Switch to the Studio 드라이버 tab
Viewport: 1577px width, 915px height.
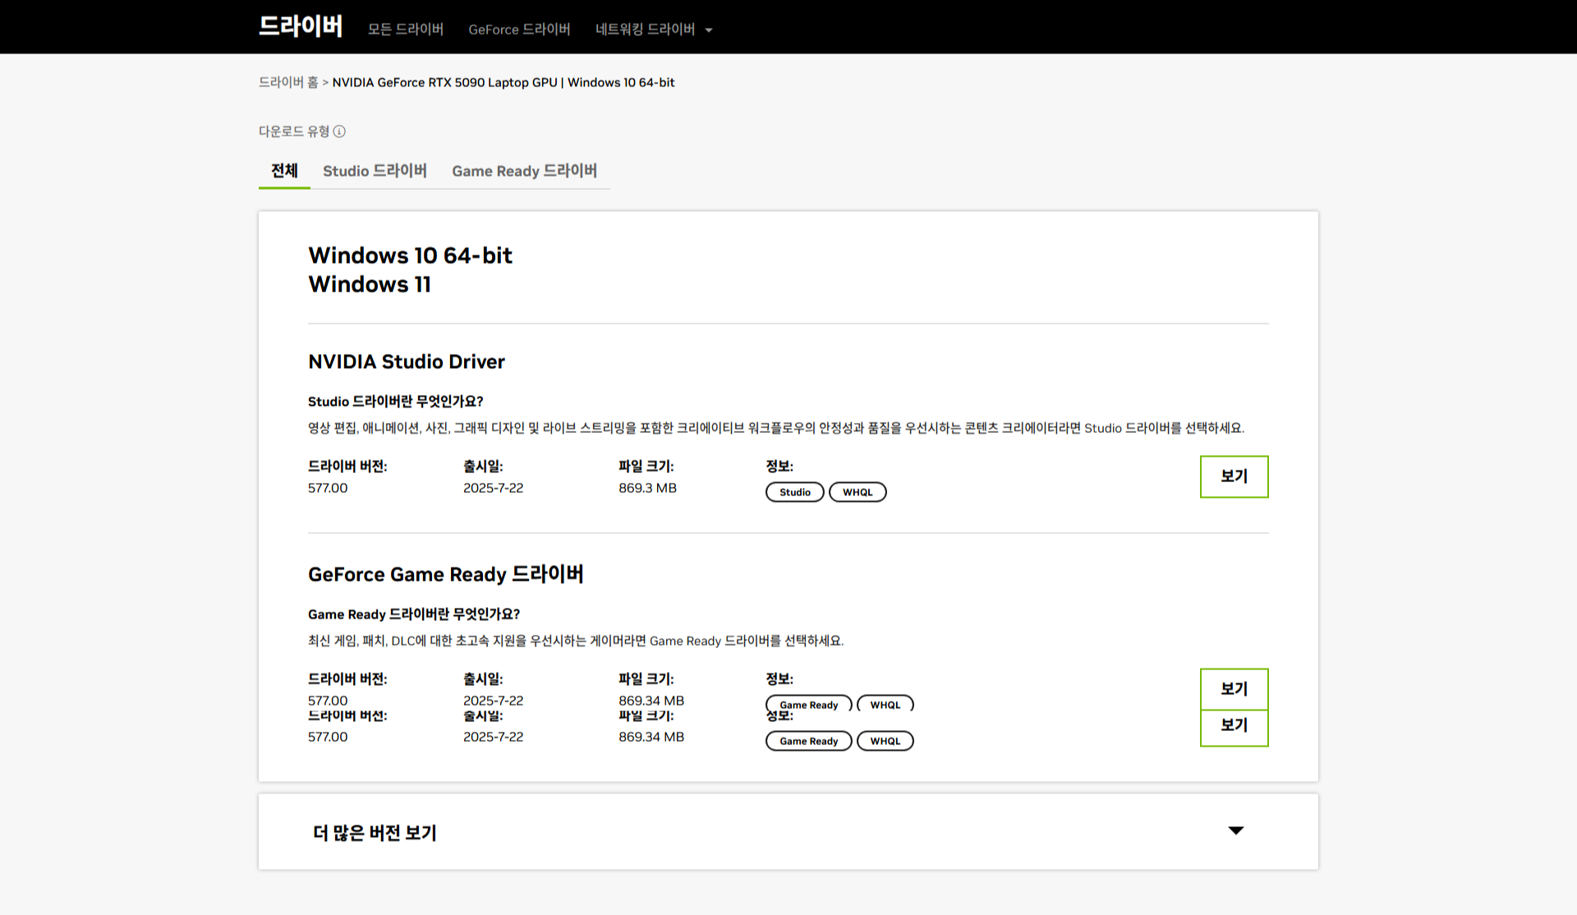point(375,171)
